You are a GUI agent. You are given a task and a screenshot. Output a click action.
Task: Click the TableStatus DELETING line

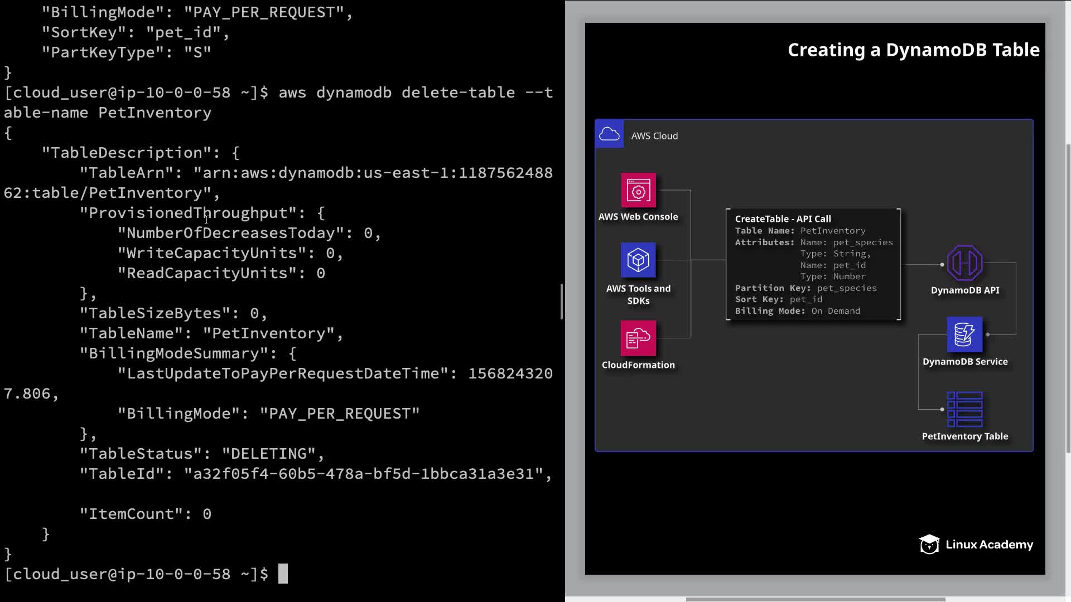click(202, 454)
